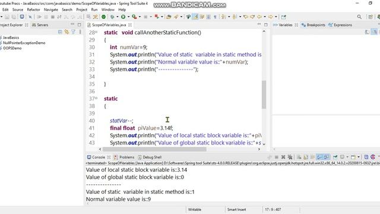This screenshot has height=214, width=380.
Task: Click the Open New Type toolbar icon
Action: tap(169, 17)
